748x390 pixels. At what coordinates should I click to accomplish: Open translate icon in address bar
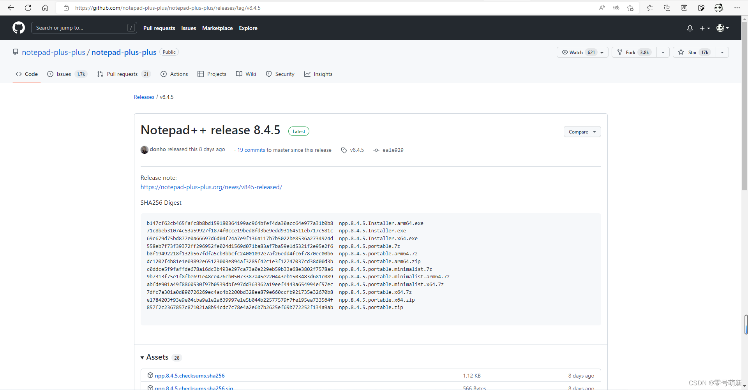[616, 8]
